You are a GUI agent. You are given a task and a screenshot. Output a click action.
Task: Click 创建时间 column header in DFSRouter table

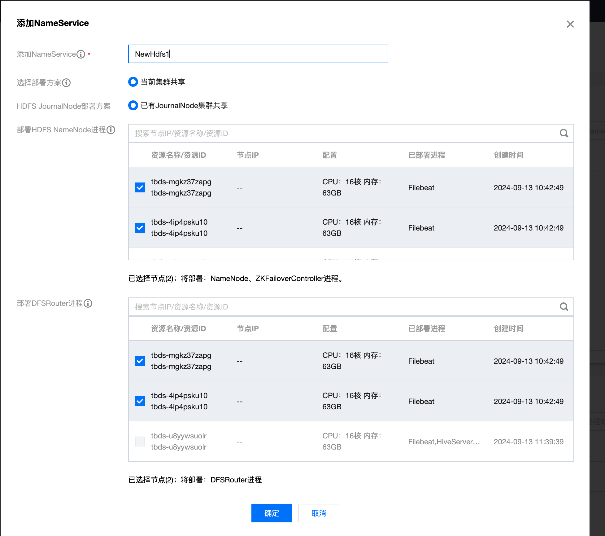(508, 329)
